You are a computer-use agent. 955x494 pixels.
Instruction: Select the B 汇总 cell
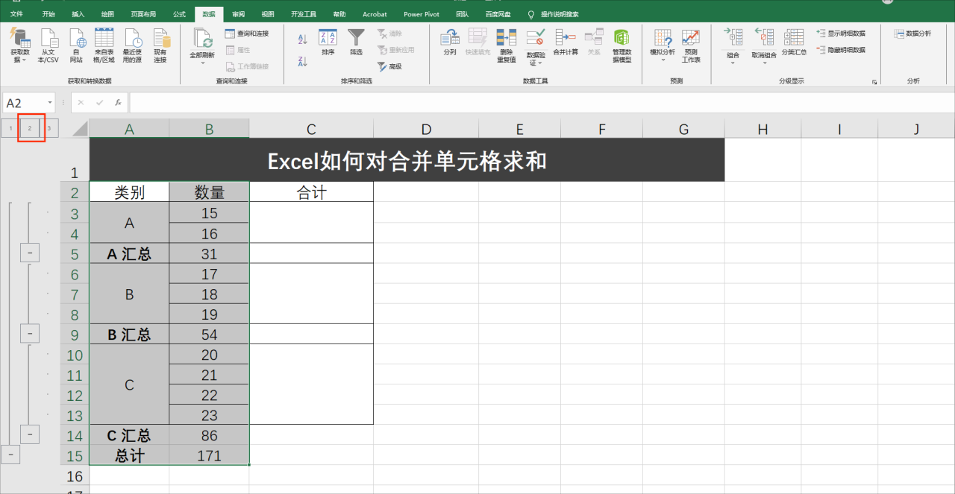[129, 334]
